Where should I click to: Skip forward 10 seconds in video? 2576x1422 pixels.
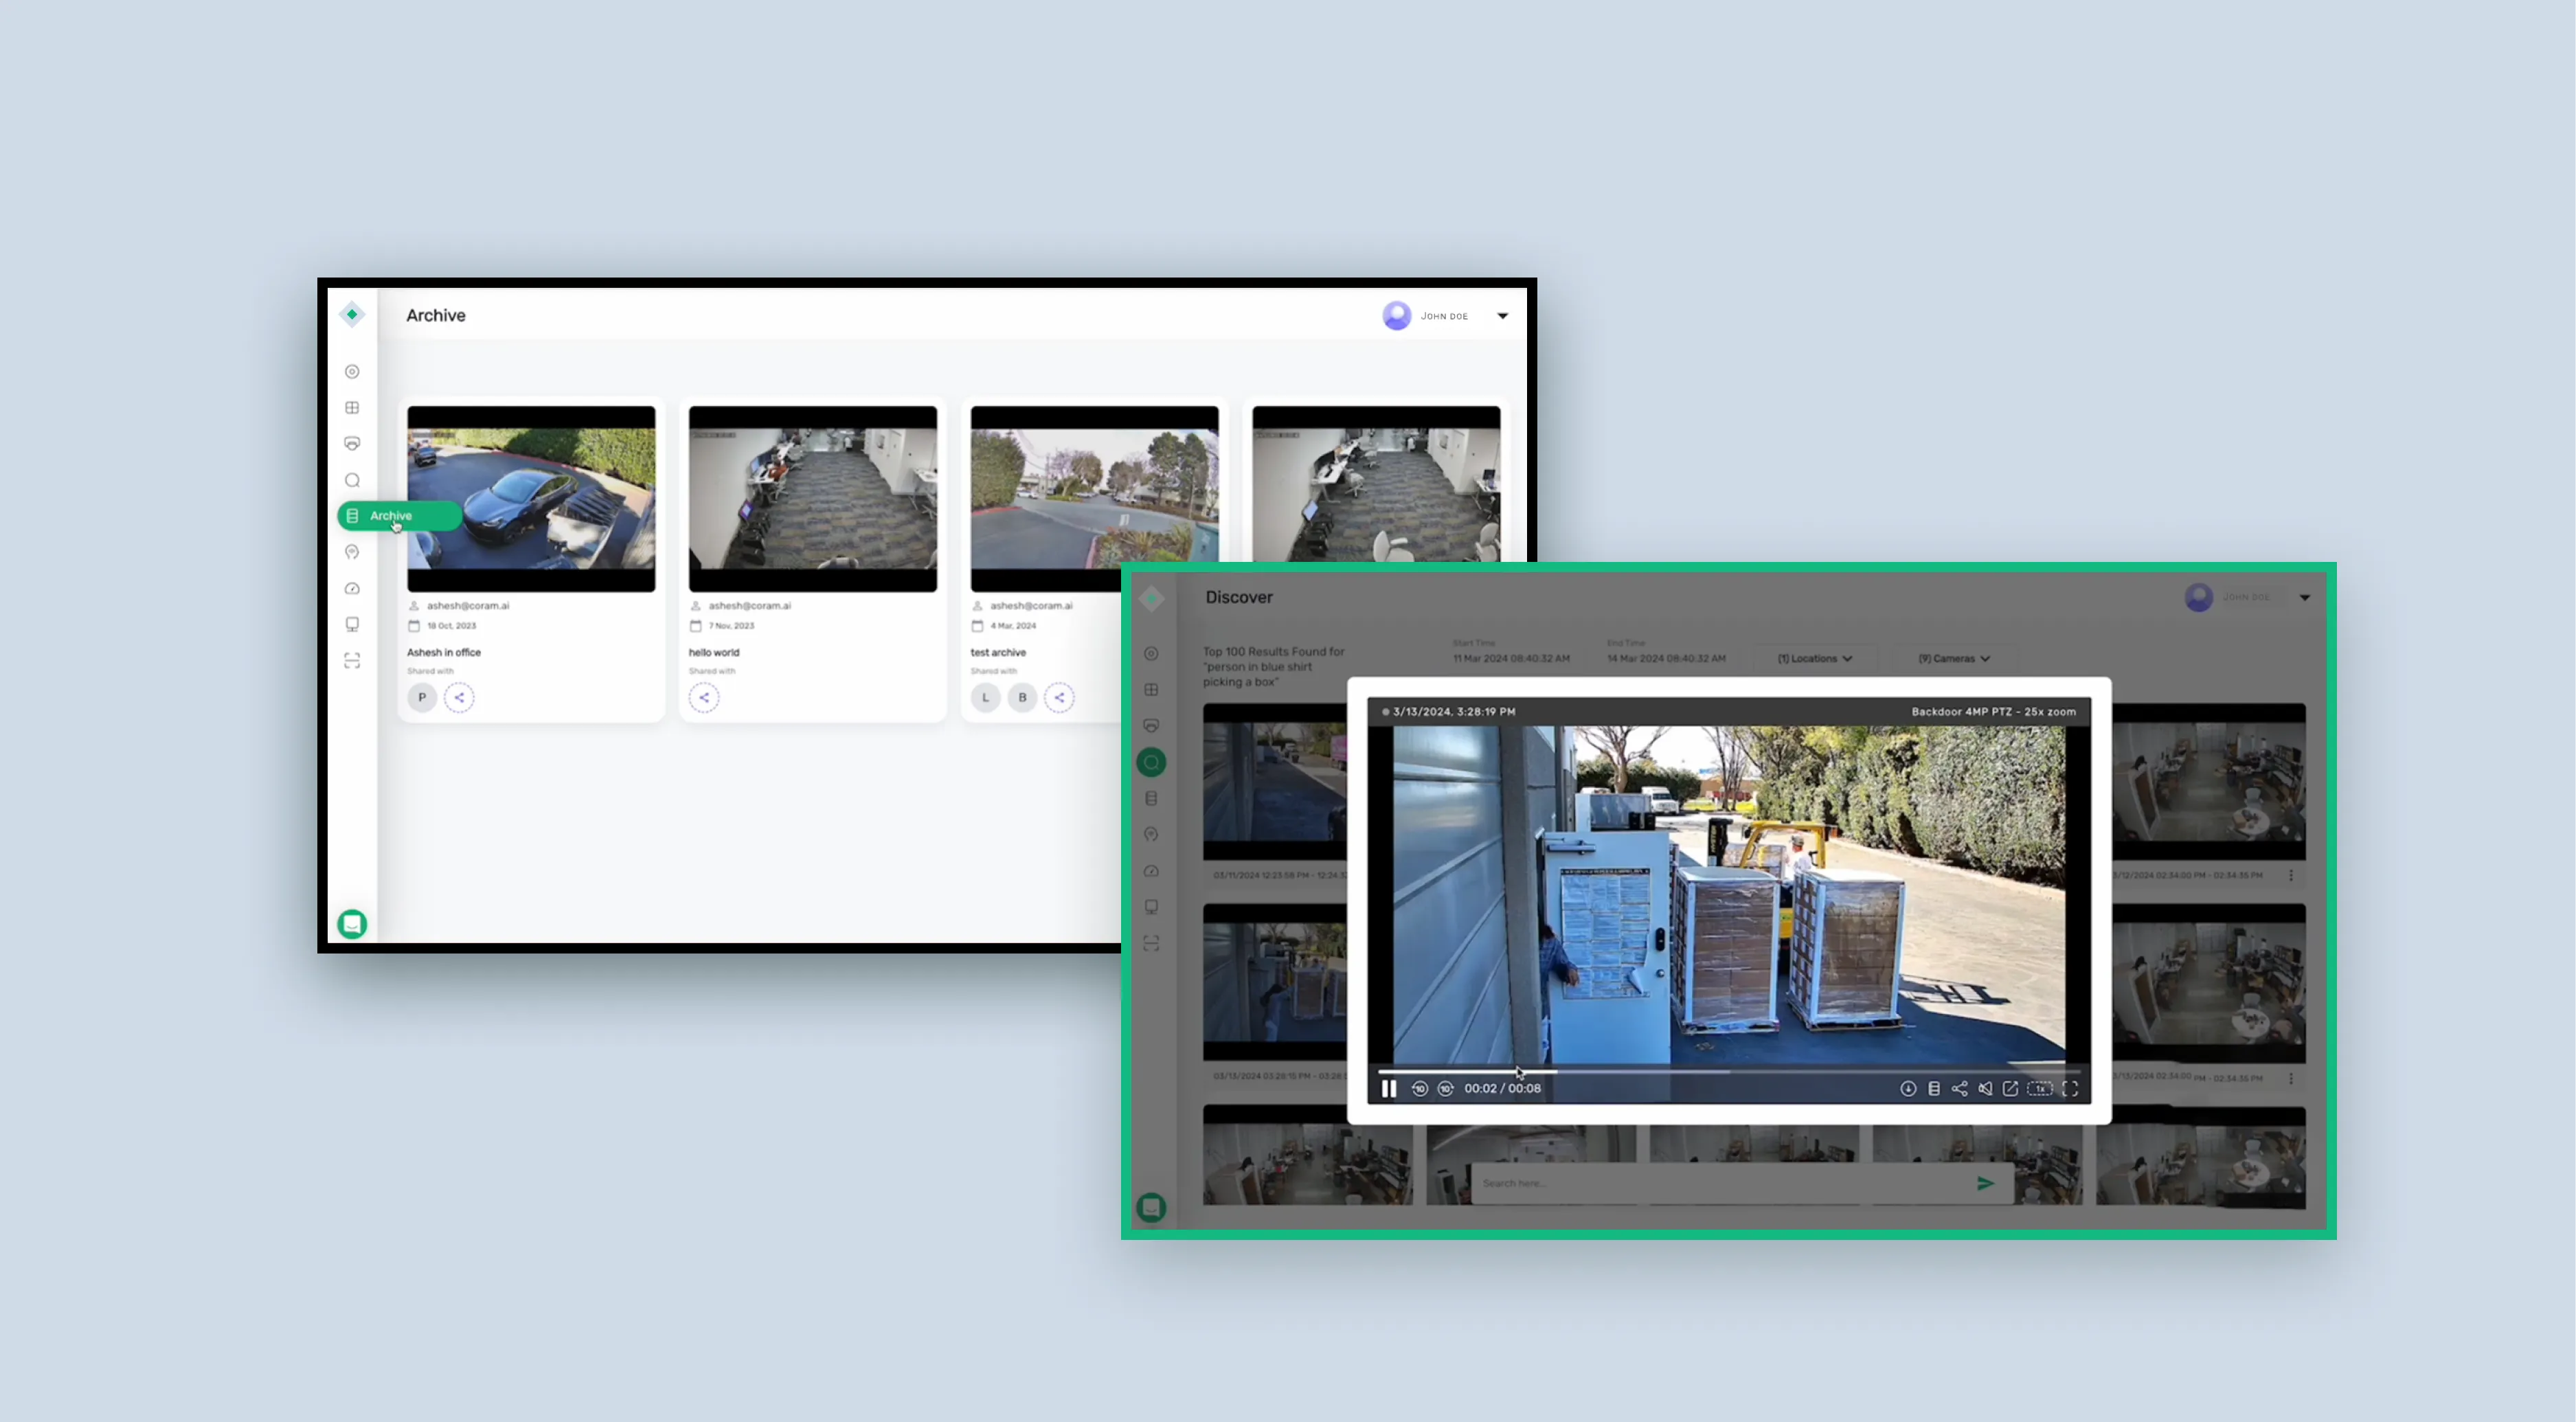tap(1445, 1088)
